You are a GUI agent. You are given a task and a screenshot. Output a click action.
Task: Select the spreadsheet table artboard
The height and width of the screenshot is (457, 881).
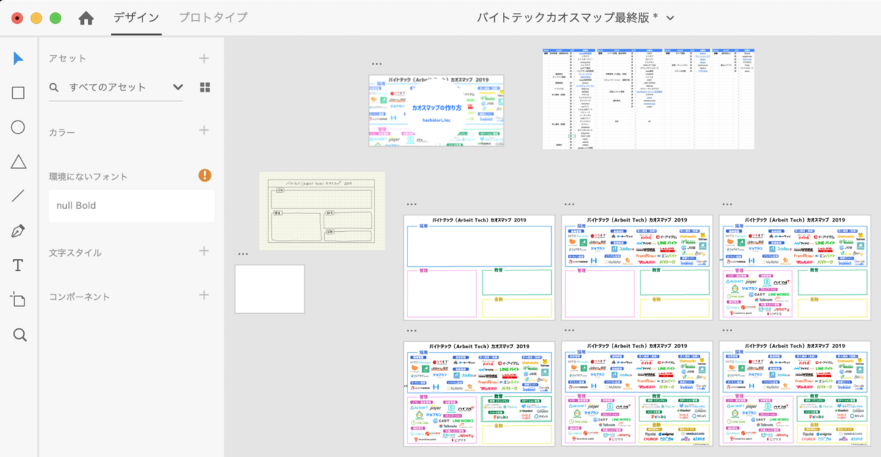point(649,98)
